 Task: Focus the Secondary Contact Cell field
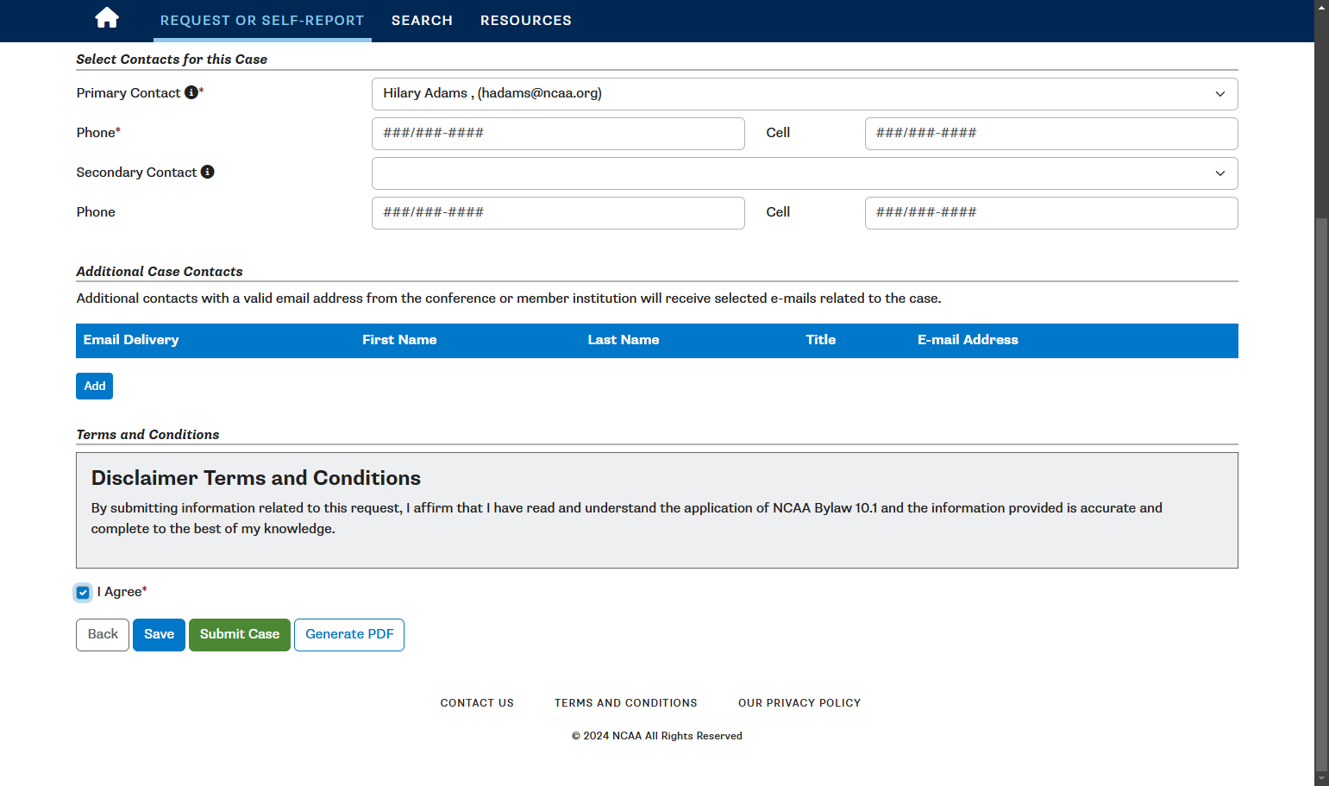(x=1051, y=213)
